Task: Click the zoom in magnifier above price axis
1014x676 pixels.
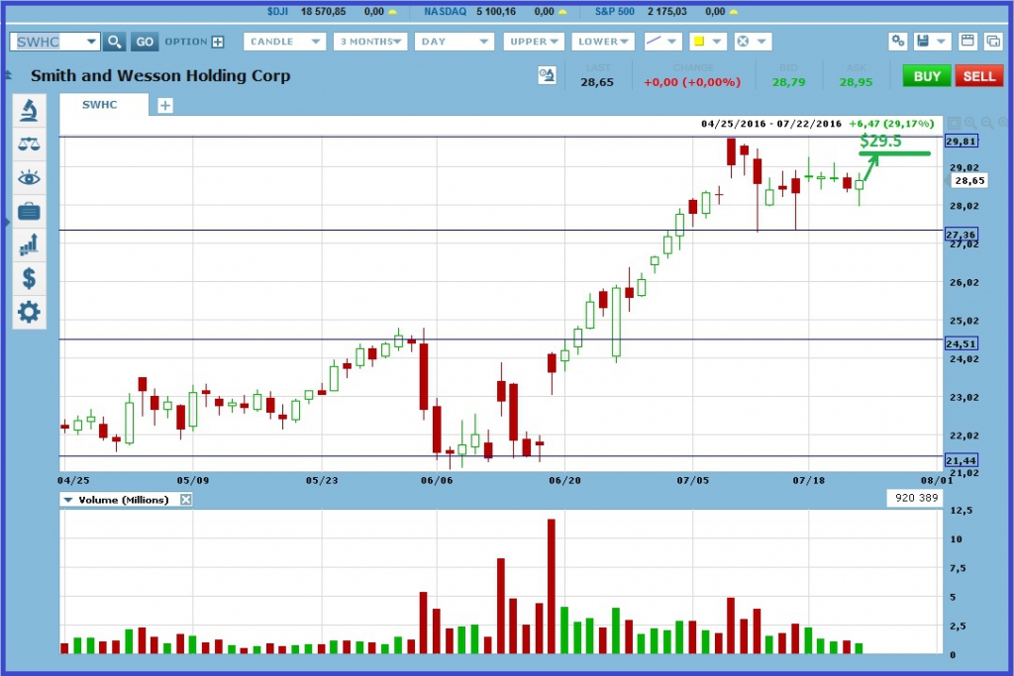Action: click(970, 122)
